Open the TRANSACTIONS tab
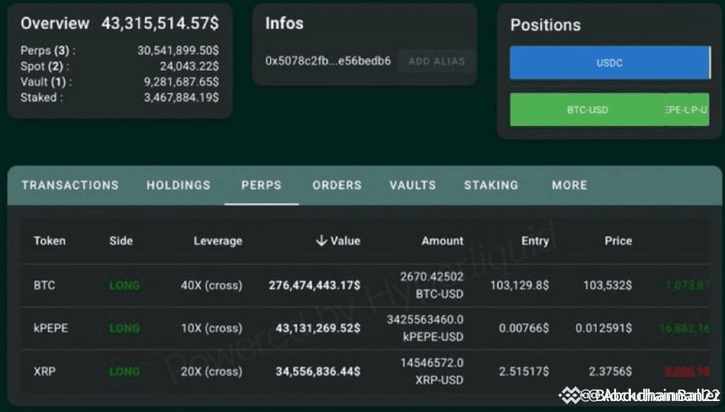 tap(70, 185)
